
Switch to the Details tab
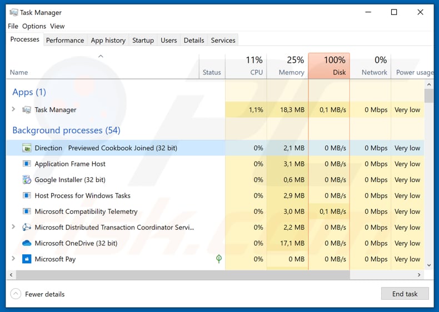pos(194,41)
